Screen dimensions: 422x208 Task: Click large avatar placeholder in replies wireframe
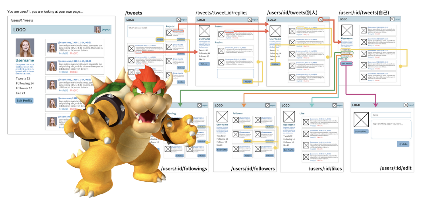pos(204,31)
